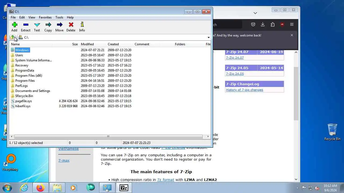Switch to Firefox in the taskbar

41,188
